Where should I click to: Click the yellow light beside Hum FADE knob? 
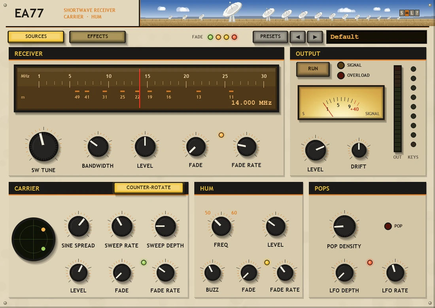click(x=267, y=263)
